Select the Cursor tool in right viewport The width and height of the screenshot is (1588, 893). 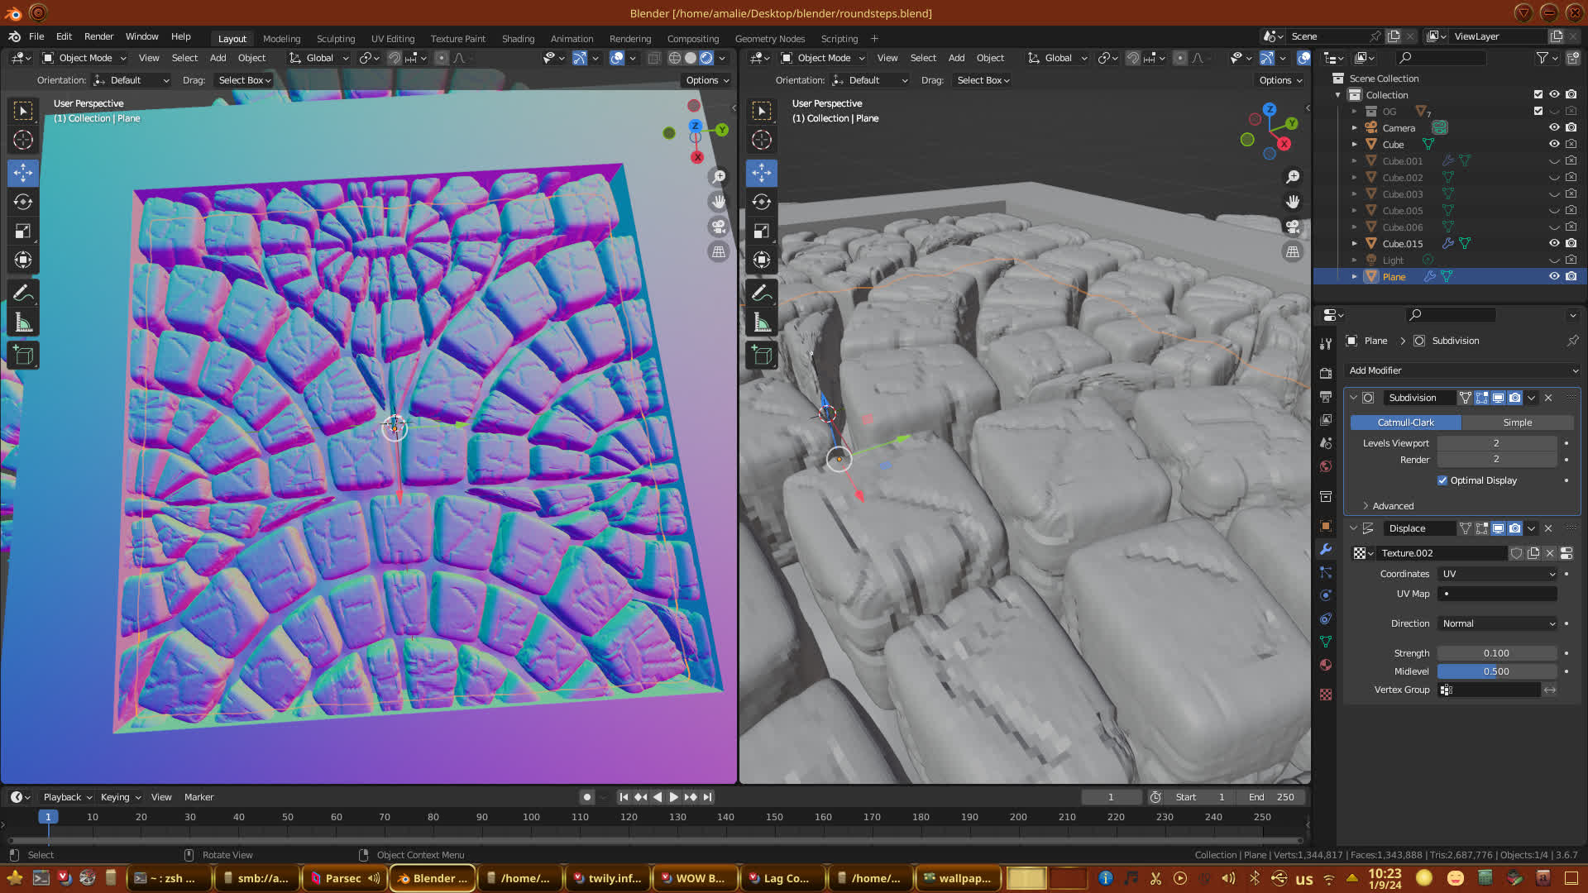(762, 140)
